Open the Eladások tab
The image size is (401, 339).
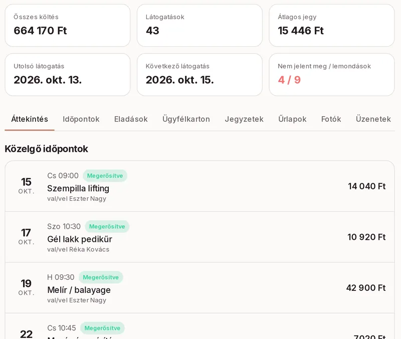(131, 119)
